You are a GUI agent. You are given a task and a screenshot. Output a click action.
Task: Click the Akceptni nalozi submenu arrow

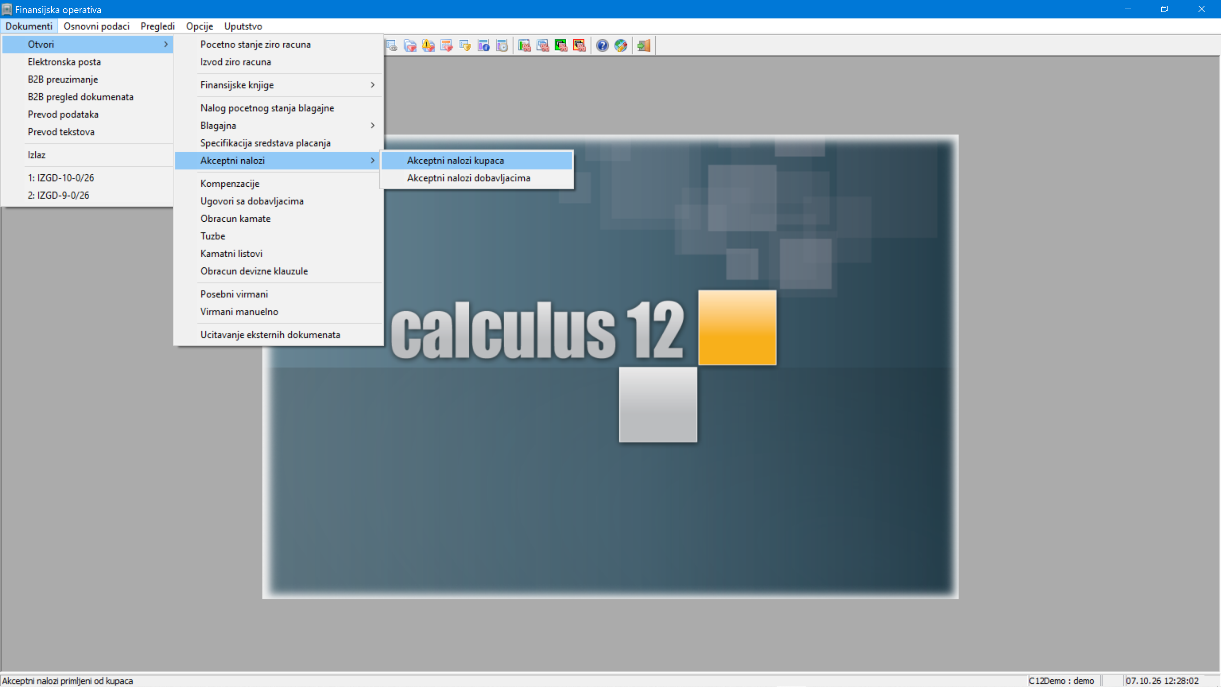coord(373,161)
